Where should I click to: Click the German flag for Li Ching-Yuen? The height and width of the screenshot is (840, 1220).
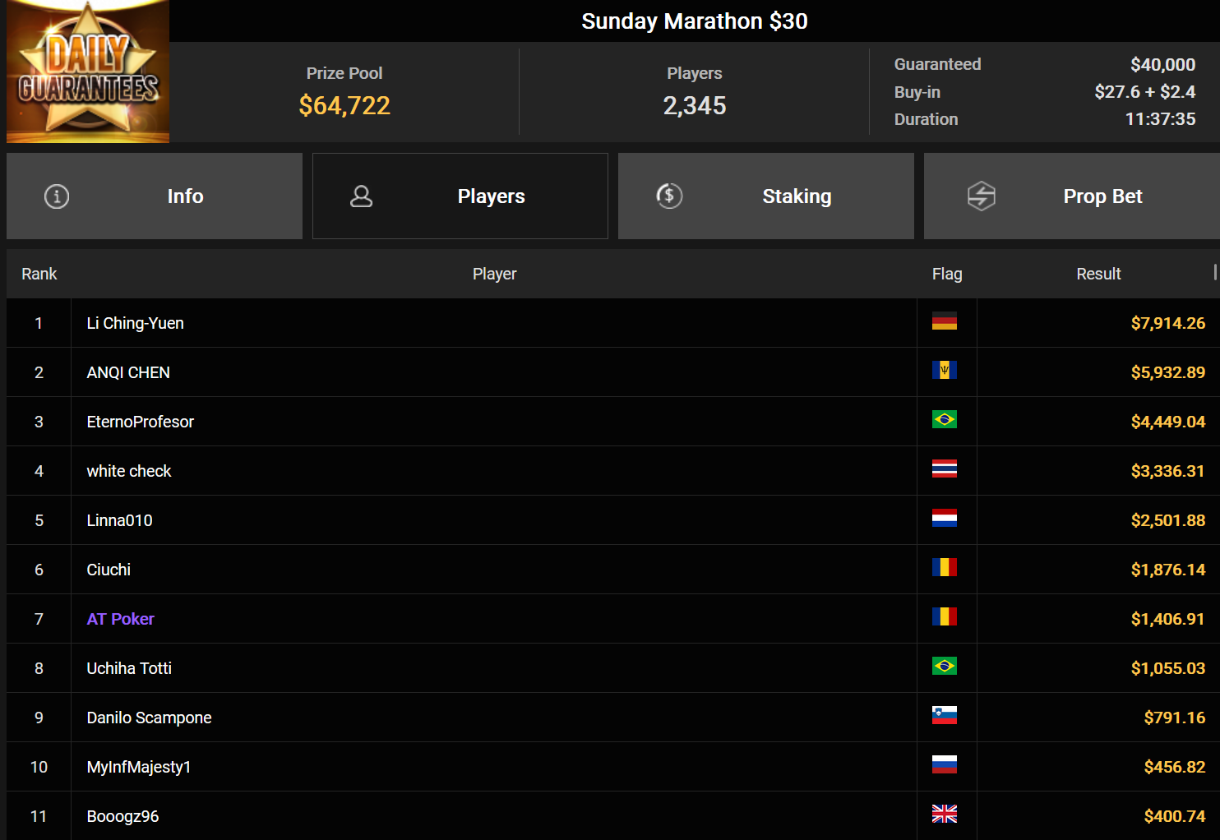[945, 321]
